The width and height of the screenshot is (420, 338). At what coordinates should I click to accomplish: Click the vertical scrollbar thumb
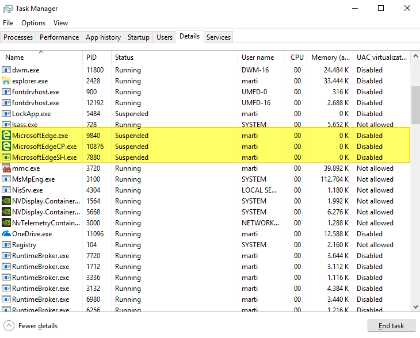415,105
